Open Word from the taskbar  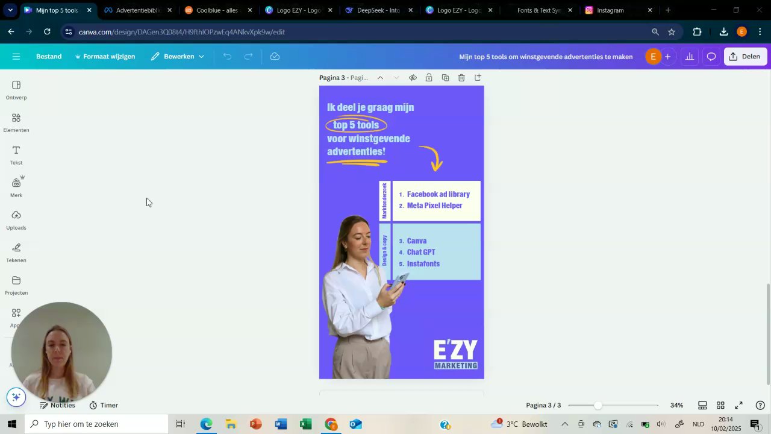pos(281,424)
